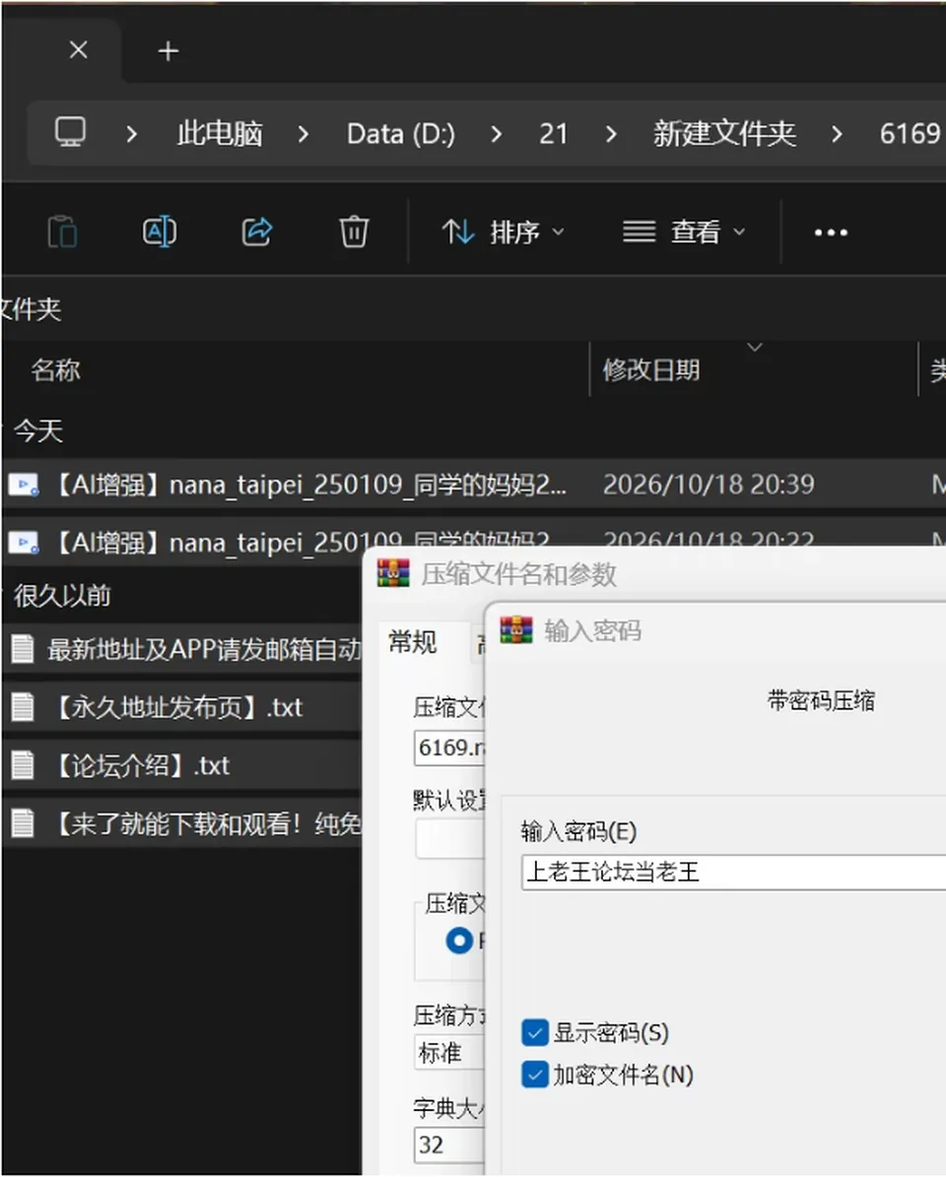Open the 查看 view dropdown
This screenshot has height=1177, width=946.
684,231
